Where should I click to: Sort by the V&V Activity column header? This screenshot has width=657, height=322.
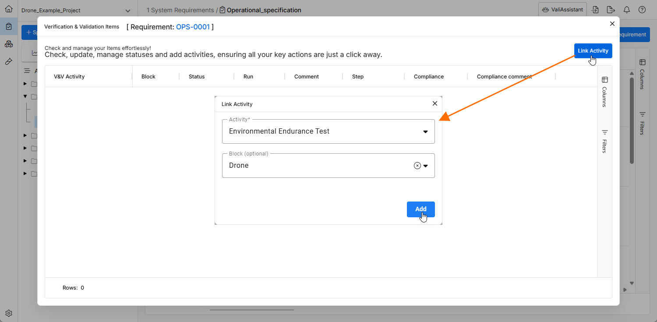(69, 77)
